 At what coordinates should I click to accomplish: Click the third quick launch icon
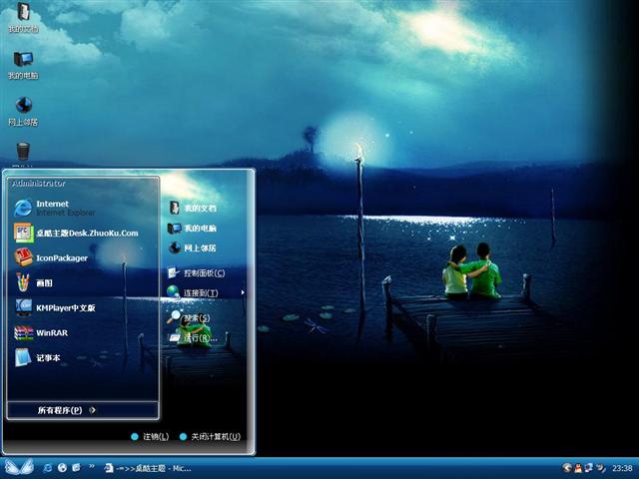tap(76, 468)
